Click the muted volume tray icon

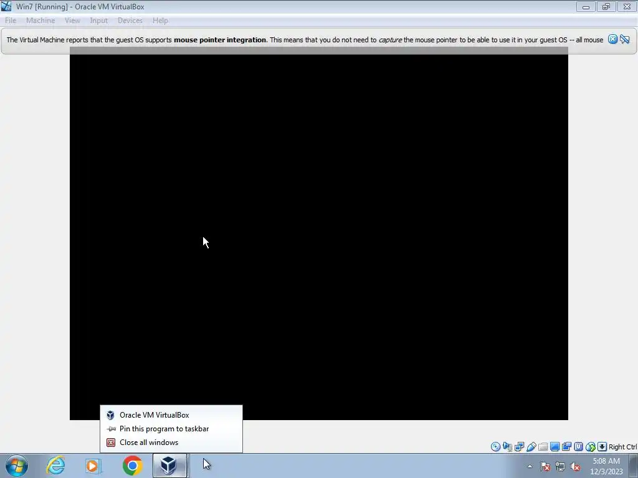pyautogui.click(x=575, y=466)
